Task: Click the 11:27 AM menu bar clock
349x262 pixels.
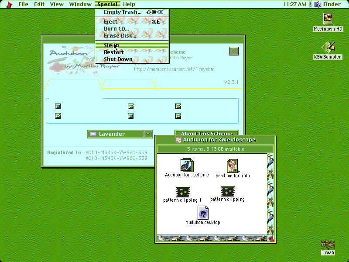Action: tap(295, 4)
